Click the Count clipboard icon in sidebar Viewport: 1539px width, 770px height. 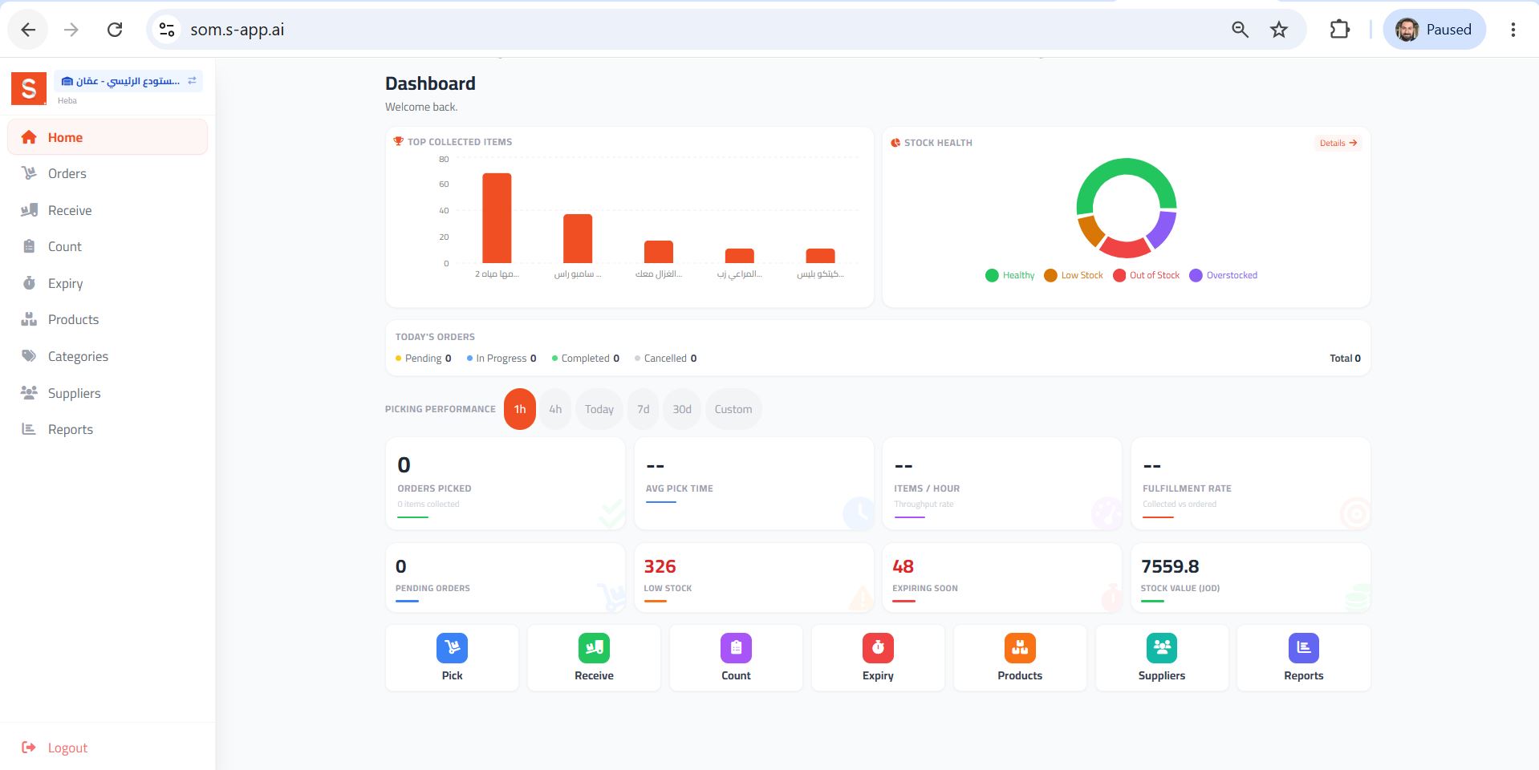(x=29, y=246)
